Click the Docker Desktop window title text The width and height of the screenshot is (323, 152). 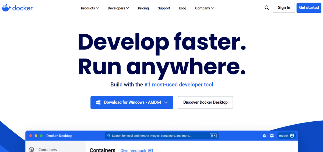[x=59, y=136]
